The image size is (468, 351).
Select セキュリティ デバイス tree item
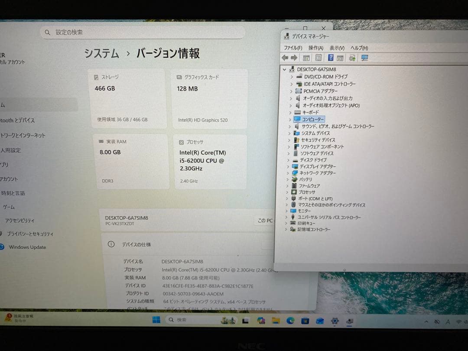click(x=318, y=140)
